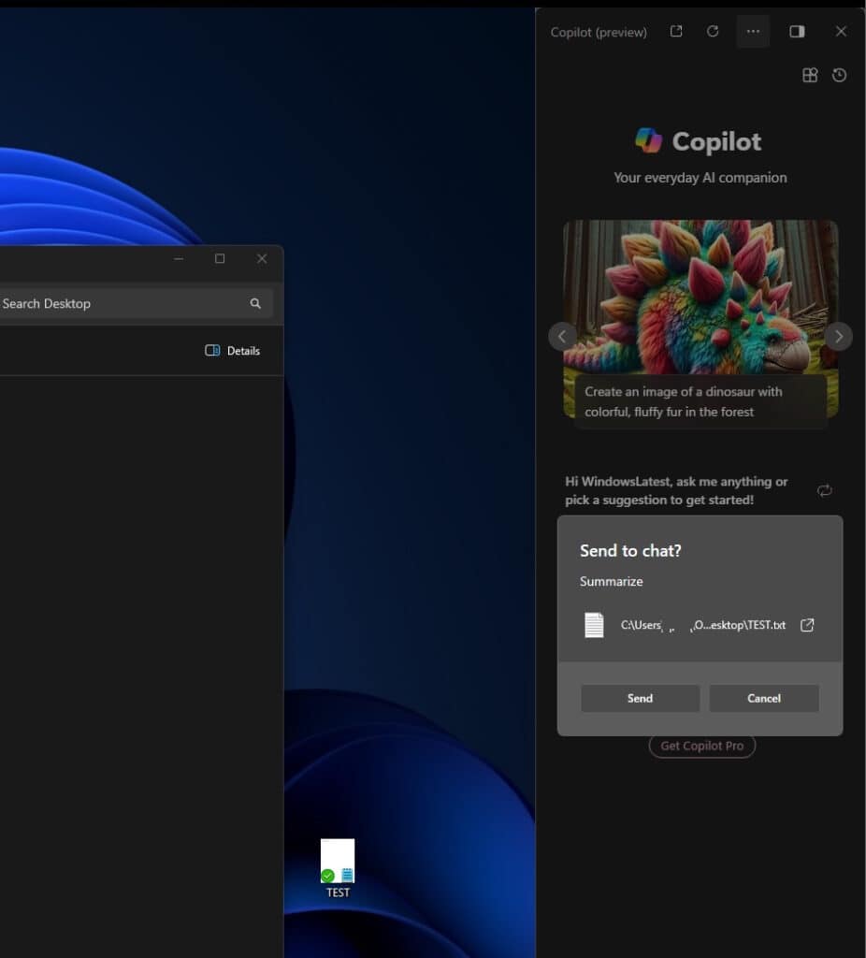The width and height of the screenshot is (866, 958).
Task: Click the Get Copilot Pro button
Action: pos(701,746)
